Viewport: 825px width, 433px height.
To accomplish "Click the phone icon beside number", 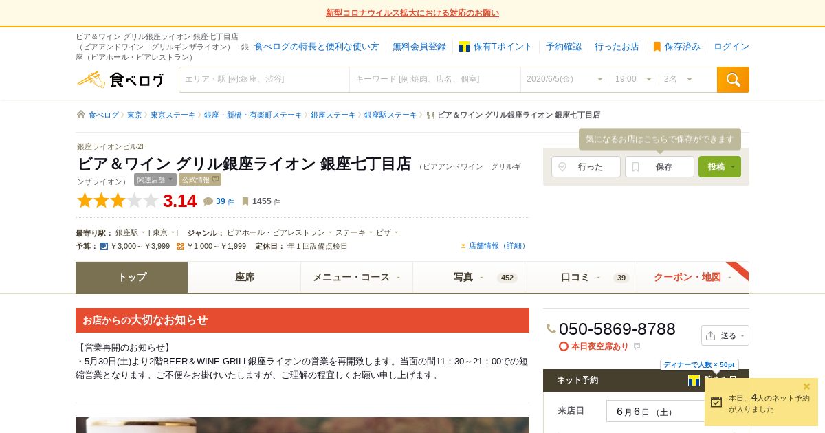I will (551, 329).
